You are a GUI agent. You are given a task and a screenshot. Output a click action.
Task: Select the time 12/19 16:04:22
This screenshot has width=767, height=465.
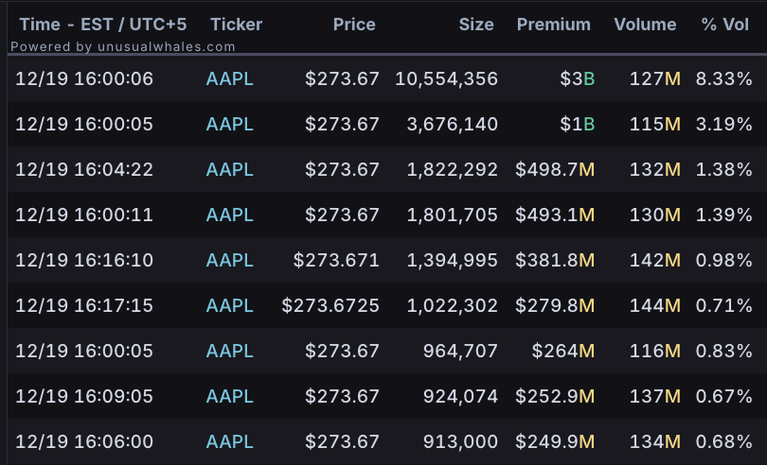click(x=84, y=169)
